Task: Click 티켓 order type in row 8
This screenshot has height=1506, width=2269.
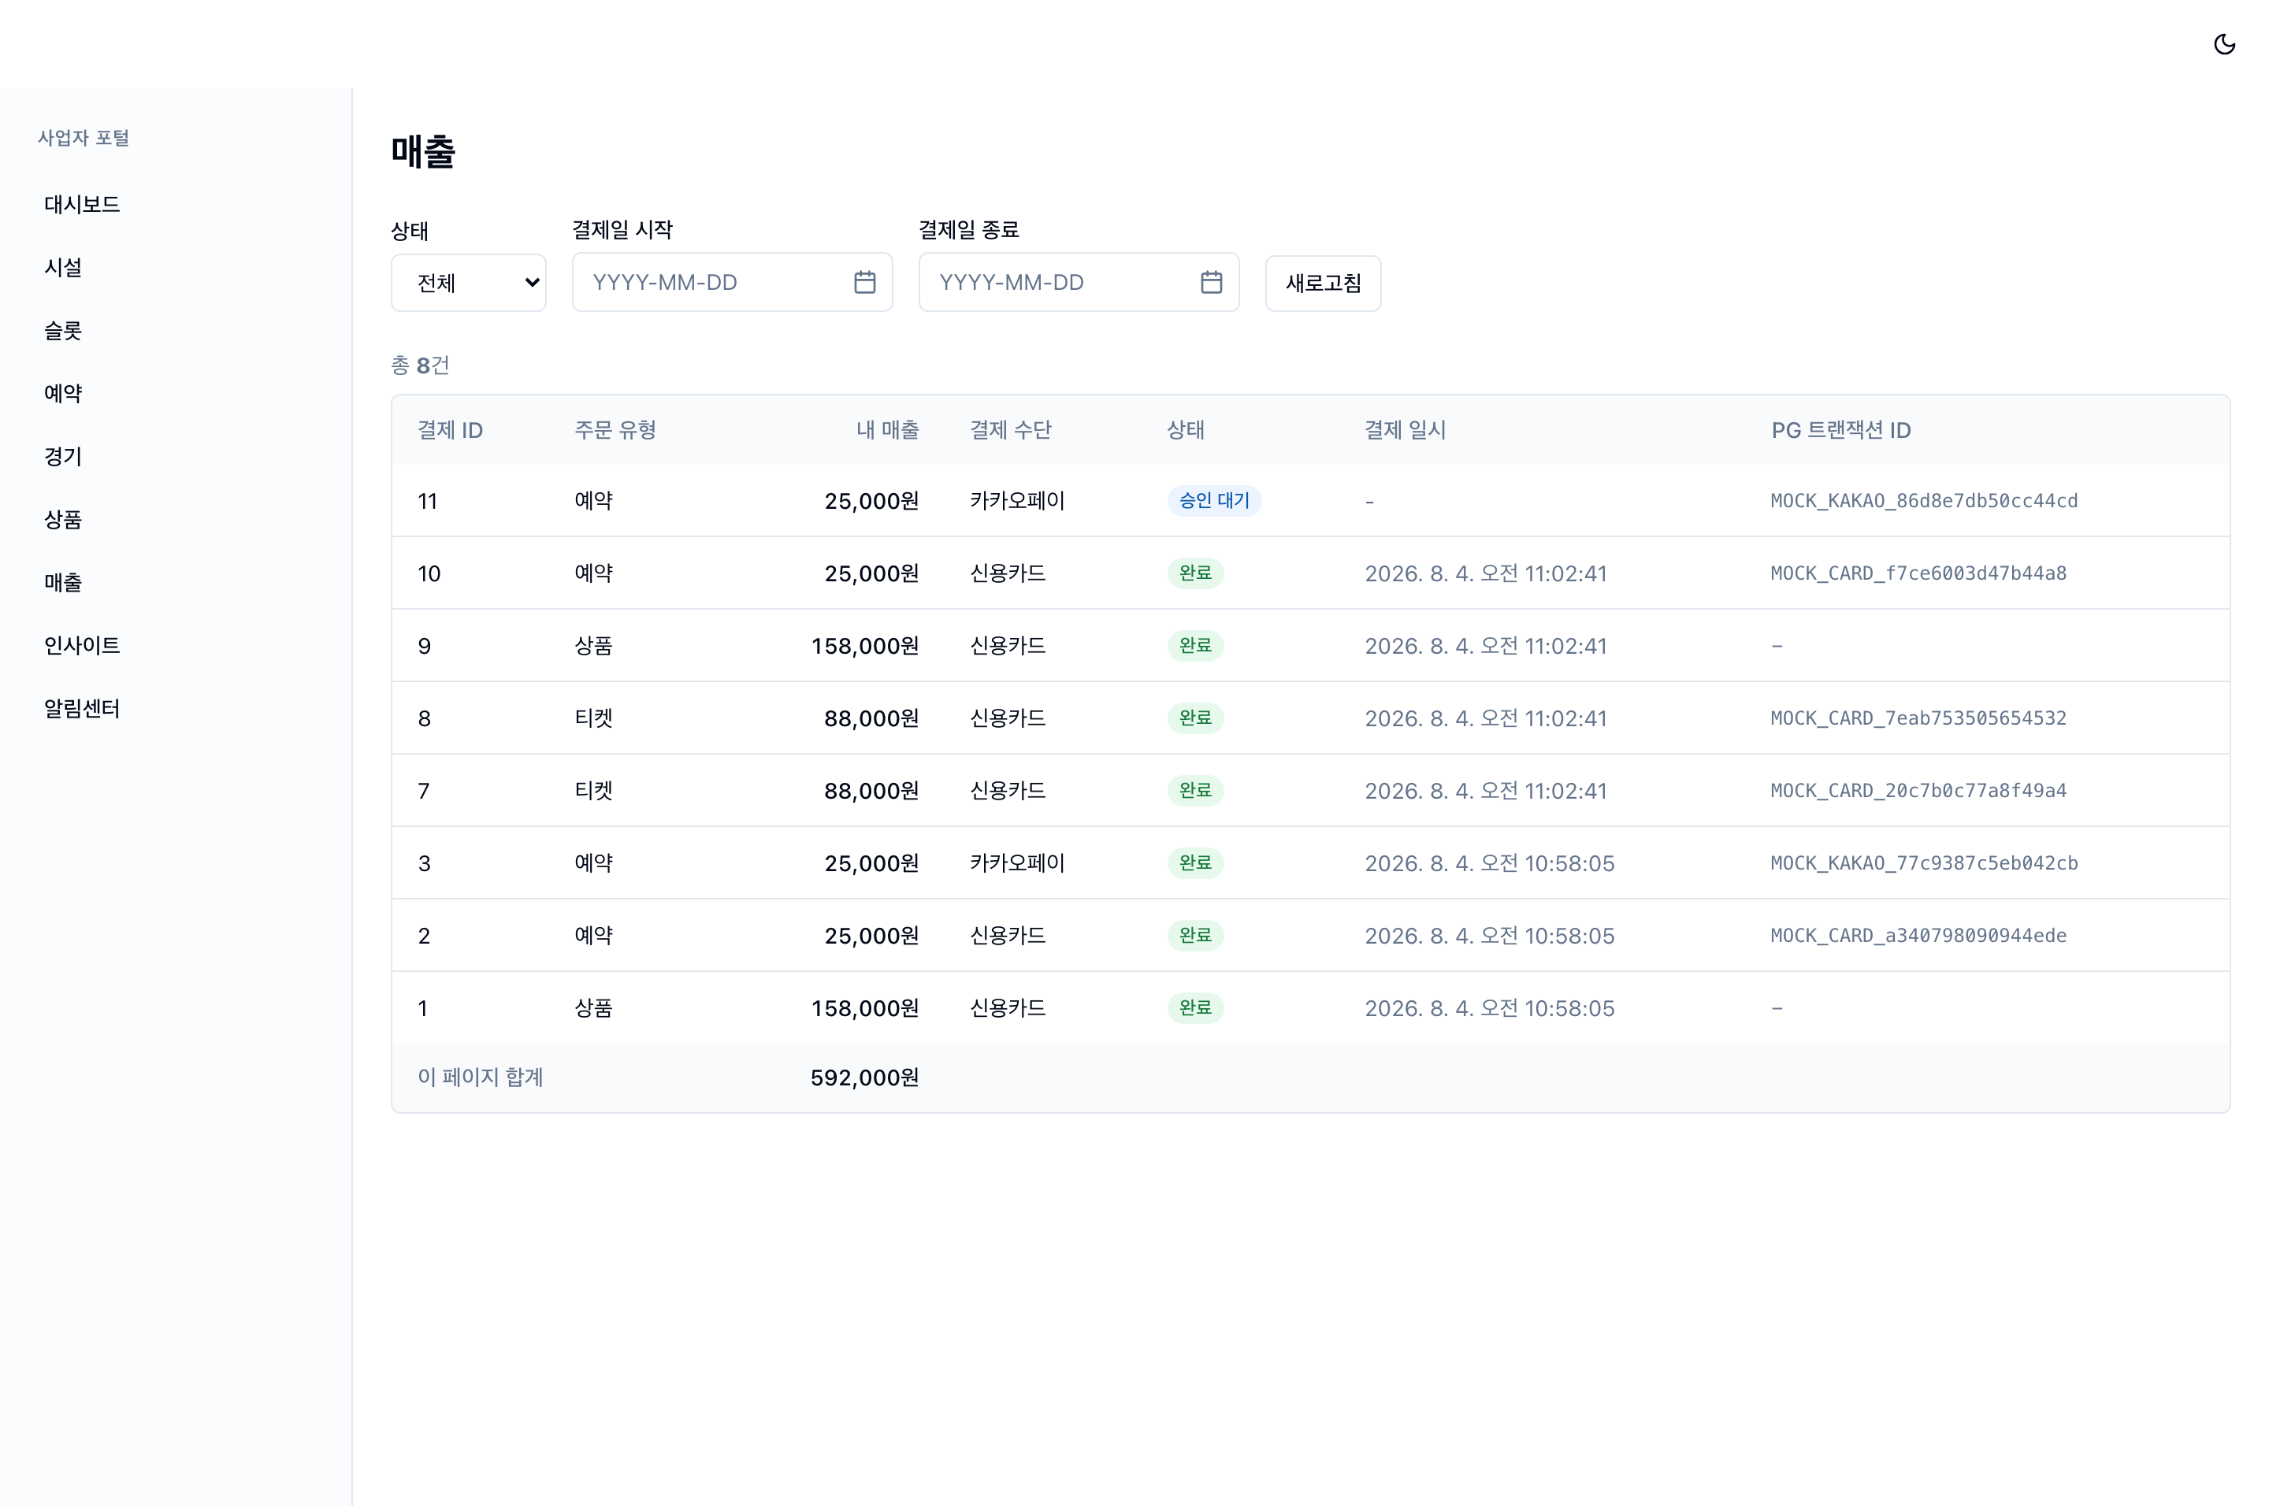Action: click(594, 718)
